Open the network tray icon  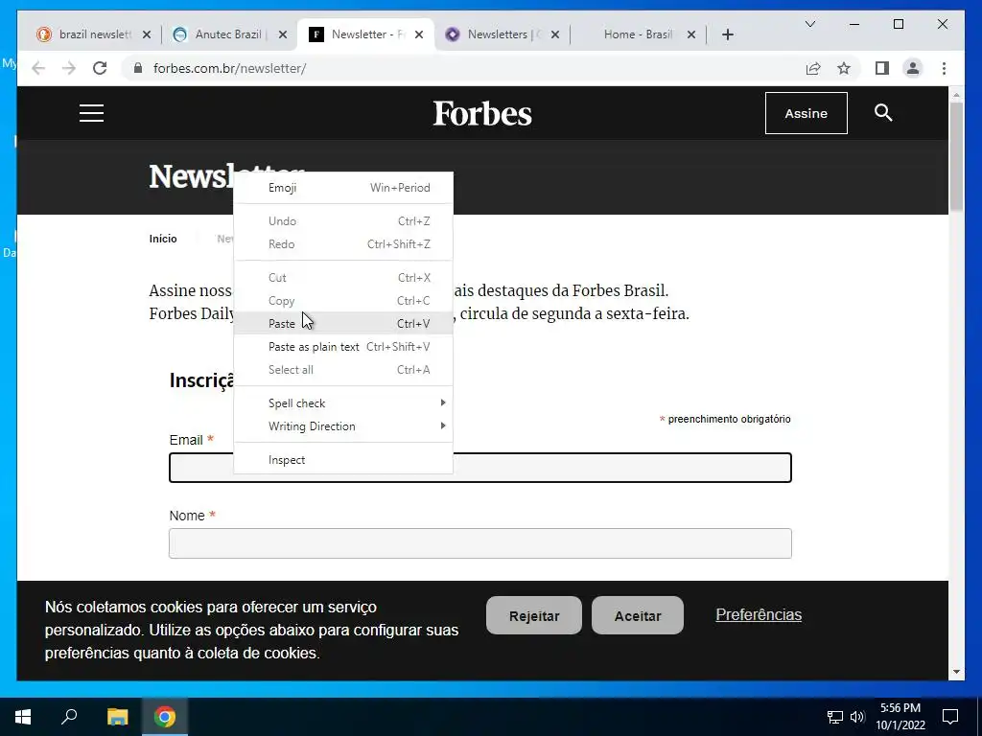[835, 717]
